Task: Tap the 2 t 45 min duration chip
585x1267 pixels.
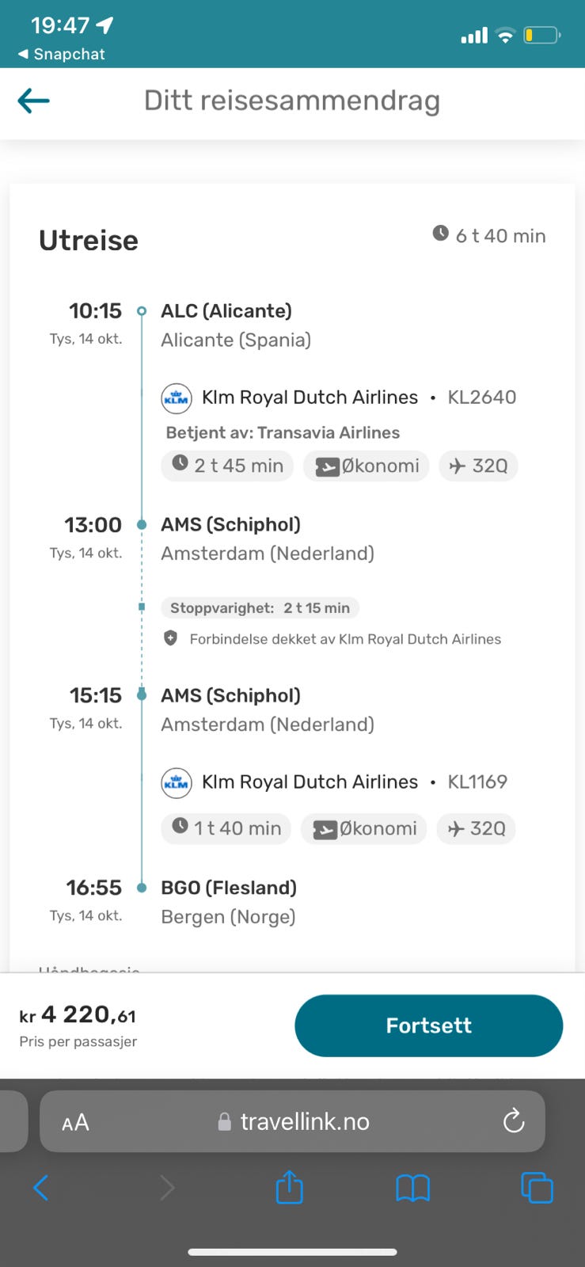Action: (x=227, y=466)
